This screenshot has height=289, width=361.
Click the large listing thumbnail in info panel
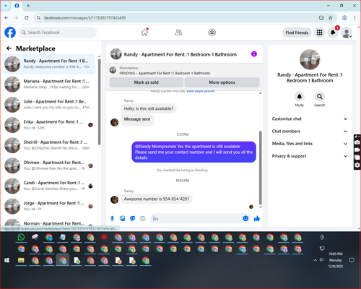click(x=310, y=59)
